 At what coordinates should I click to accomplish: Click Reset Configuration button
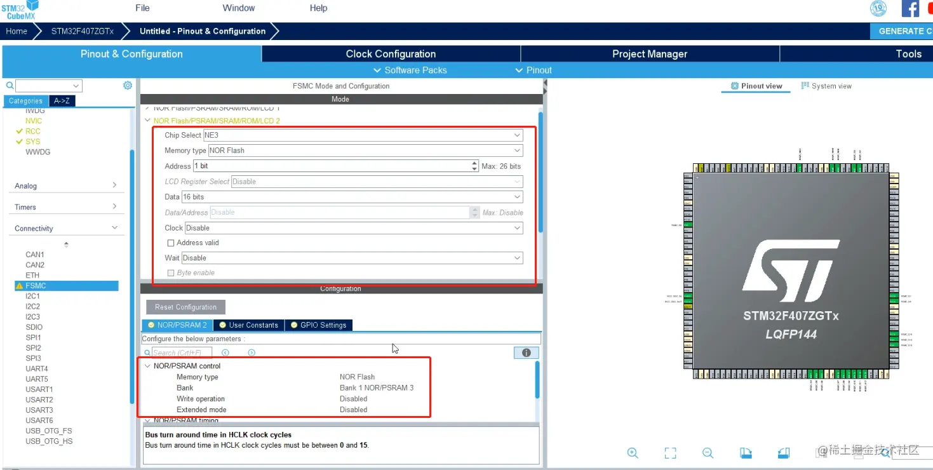185,307
